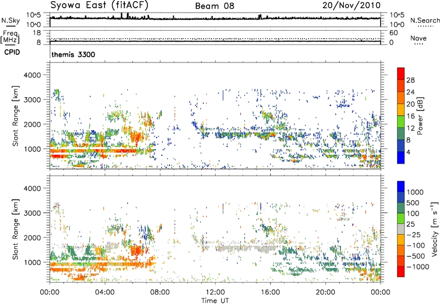Pick the light green power swatch, 12 to 16
The height and width of the screenshot is (304, 440).
click(x=401, y=122)
